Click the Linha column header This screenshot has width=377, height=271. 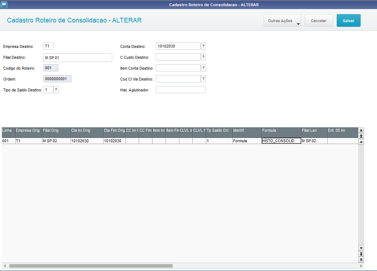click(x=8, y=132)
